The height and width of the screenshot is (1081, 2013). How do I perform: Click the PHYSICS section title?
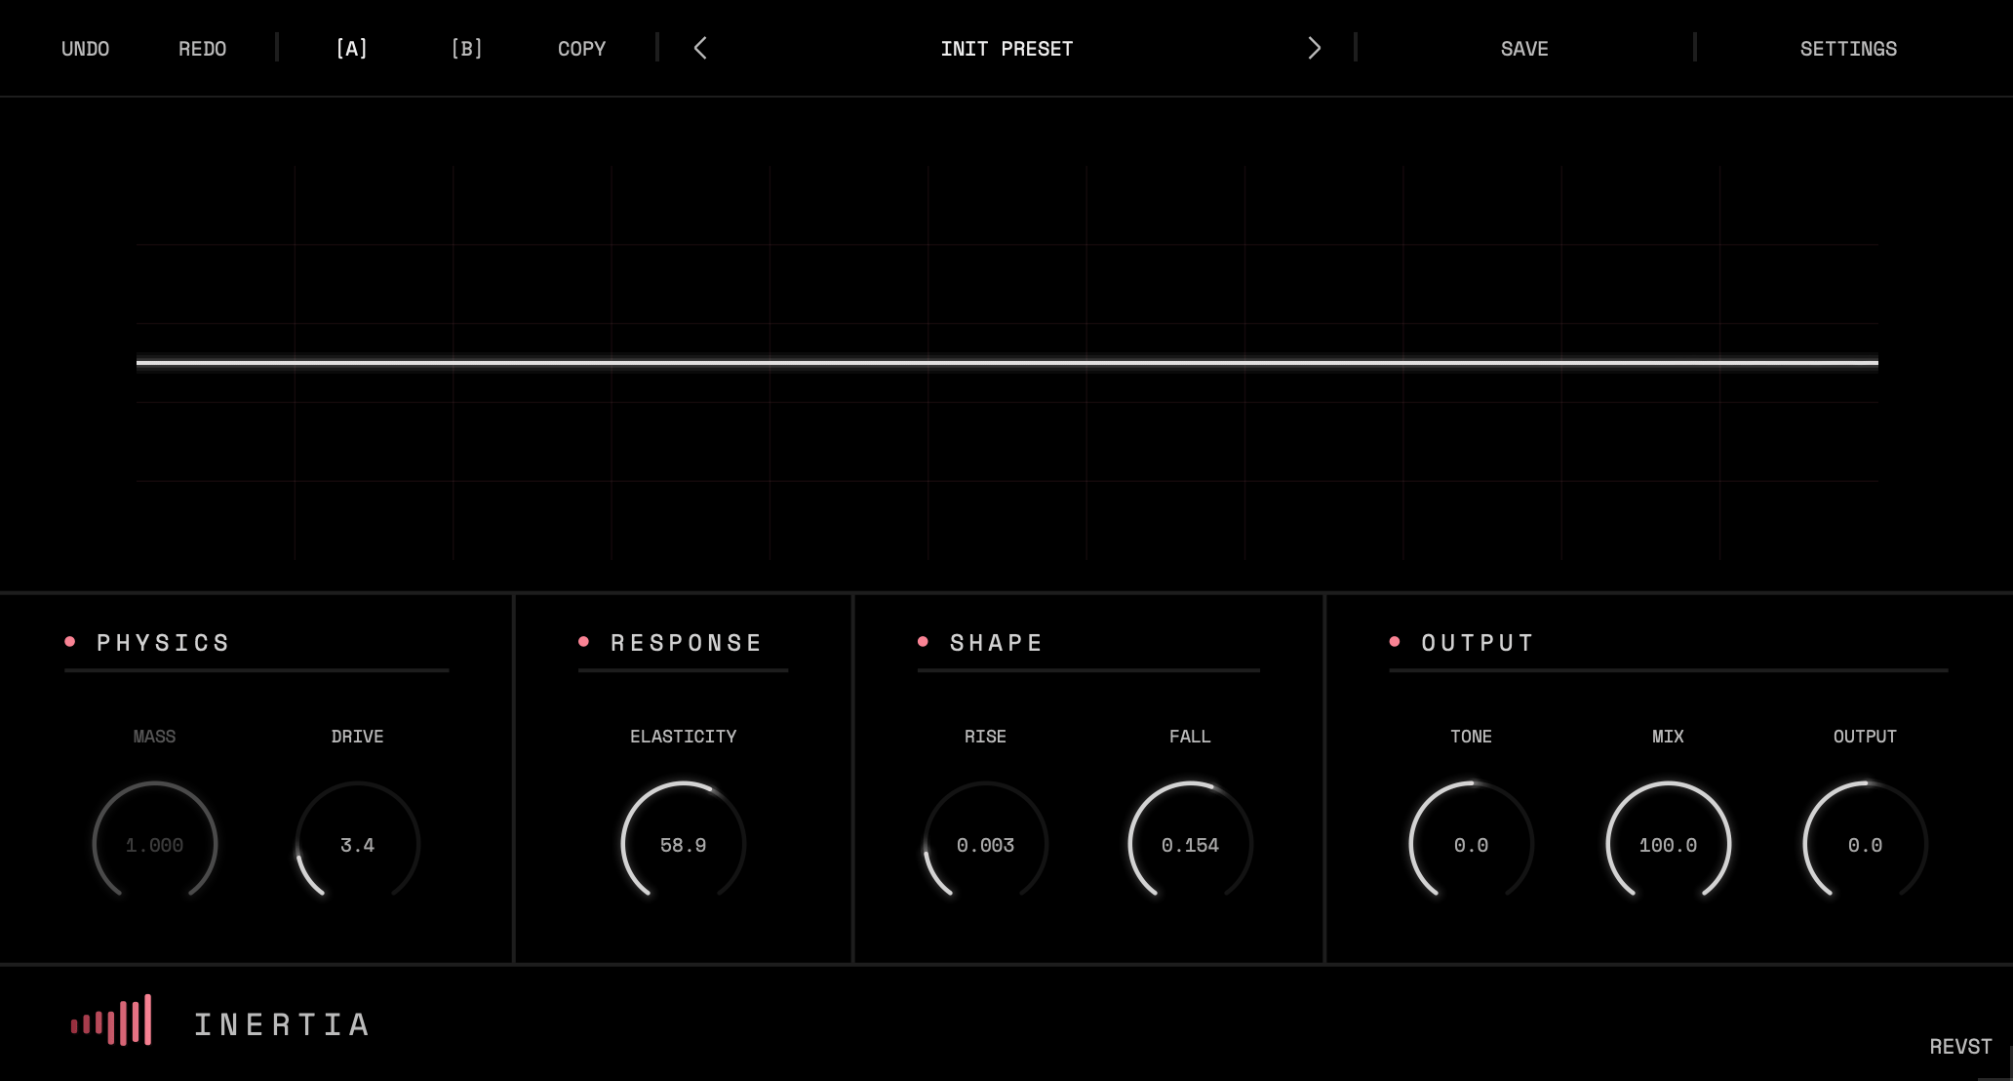coord(163,643)
